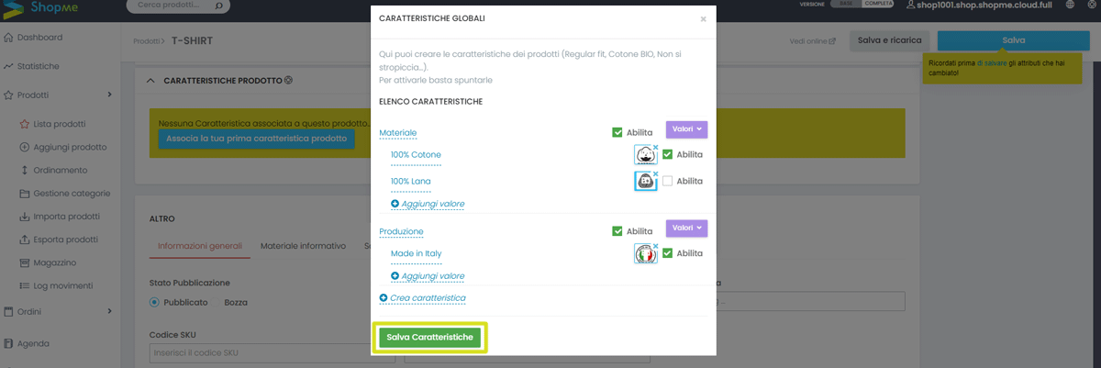The image size is (1101, 368).
Task: Click Salva Caratteristiche button
Action: (x=430, y=338)
